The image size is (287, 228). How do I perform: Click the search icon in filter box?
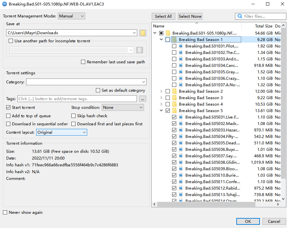click(x=240, y=16)
